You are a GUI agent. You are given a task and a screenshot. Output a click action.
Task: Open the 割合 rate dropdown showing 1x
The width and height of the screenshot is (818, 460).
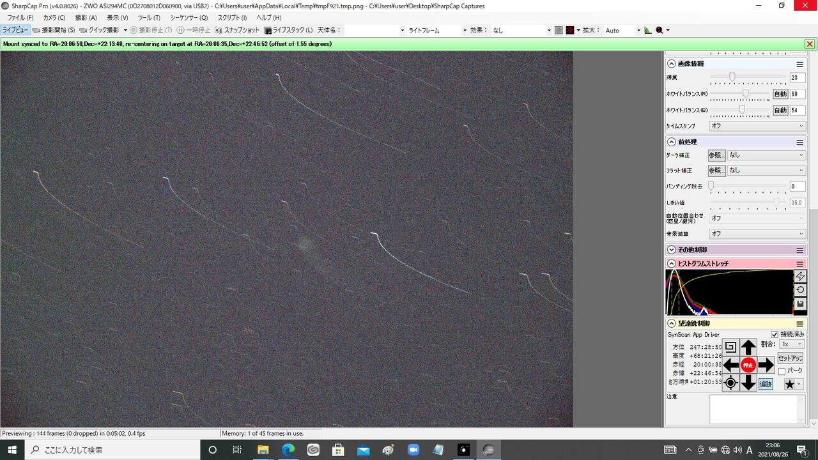tap(792, 344)
